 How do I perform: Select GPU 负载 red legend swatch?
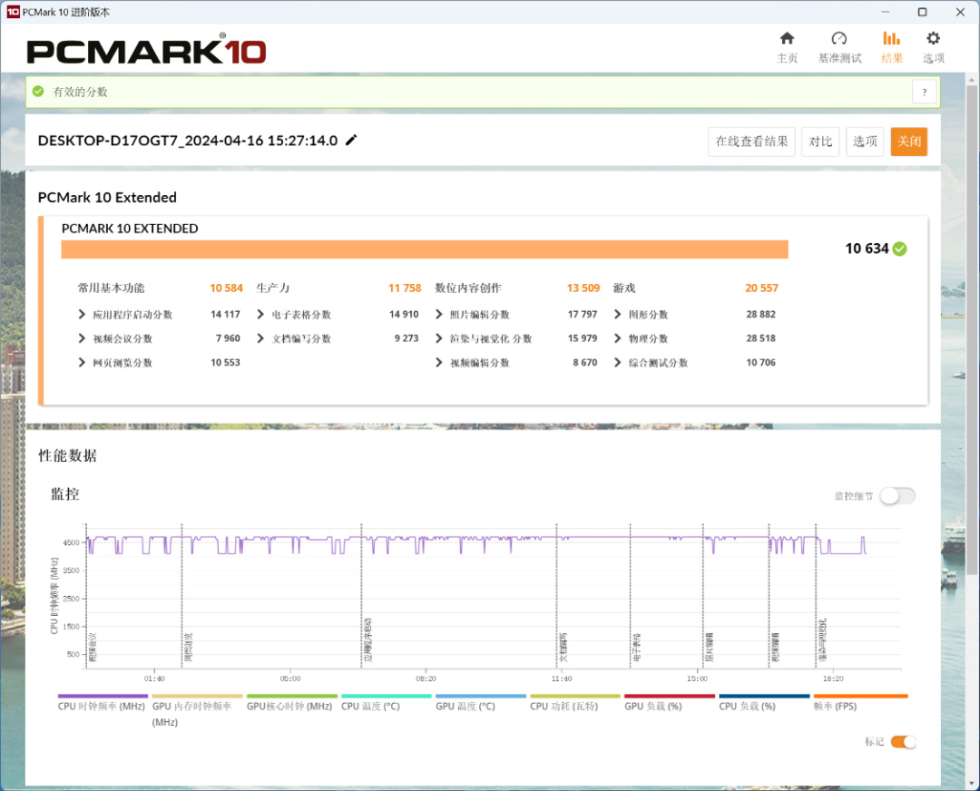[x=670, y=696]
